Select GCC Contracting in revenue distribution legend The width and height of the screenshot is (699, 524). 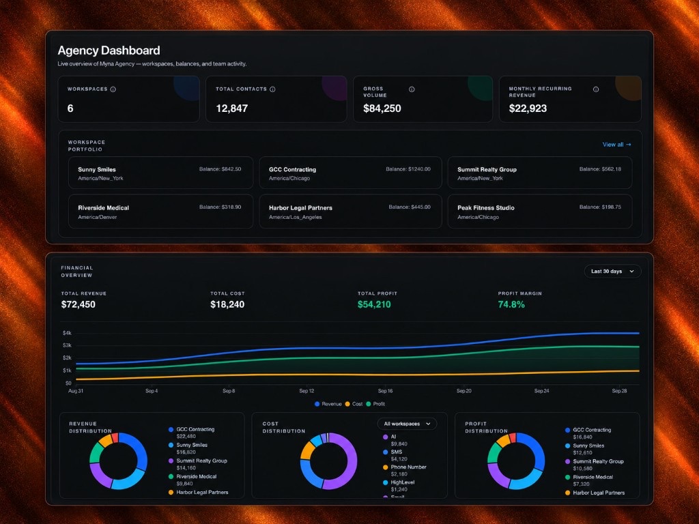[192, 430]
